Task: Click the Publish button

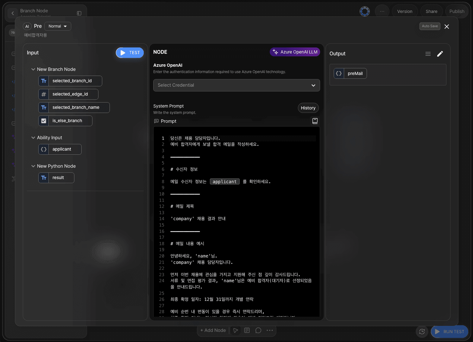Action: point(457,11)
